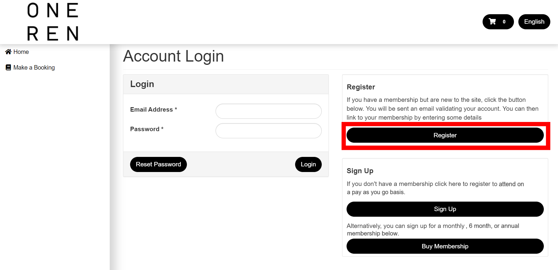Click the Email Address field label
This screenshot has height=270, width=558.
pyautogui.click(x=151, y=110)
